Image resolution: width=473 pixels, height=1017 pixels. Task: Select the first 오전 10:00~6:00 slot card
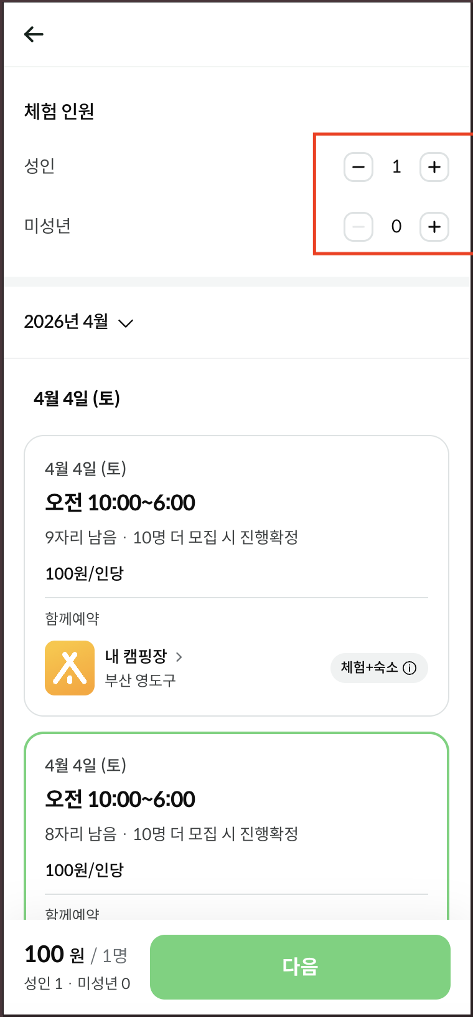click(236, 576)
